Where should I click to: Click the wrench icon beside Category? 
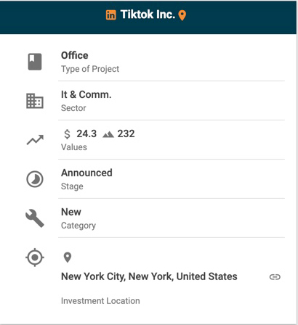[x=35, y=218]
